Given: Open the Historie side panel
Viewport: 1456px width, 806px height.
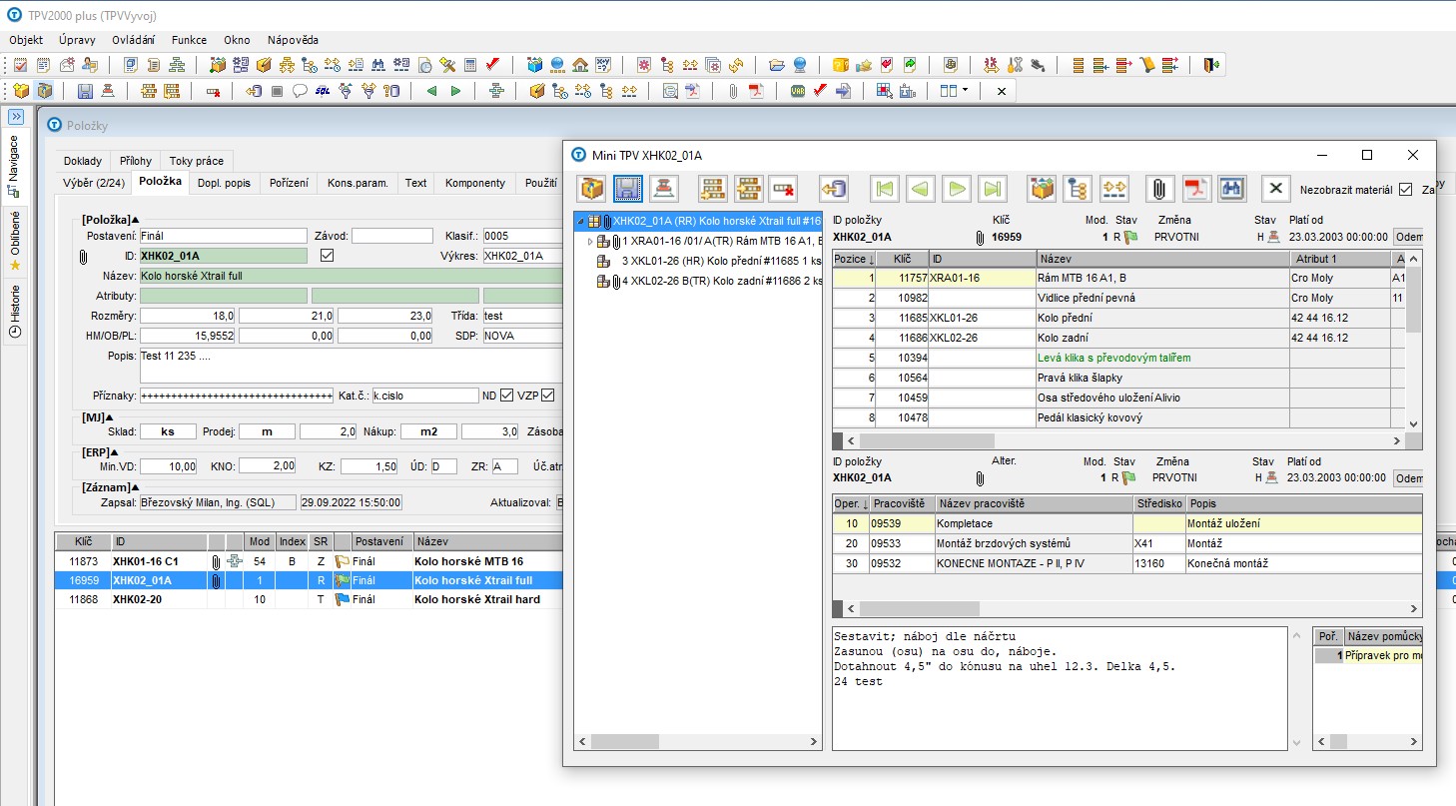Looking at the screenshot, I should (14, 310).
